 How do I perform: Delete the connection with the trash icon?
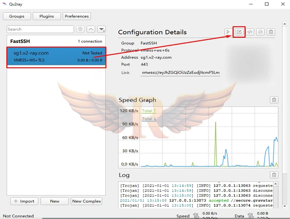coord(271,32)
